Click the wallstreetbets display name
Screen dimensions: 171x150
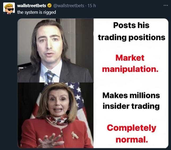(32, 6)
